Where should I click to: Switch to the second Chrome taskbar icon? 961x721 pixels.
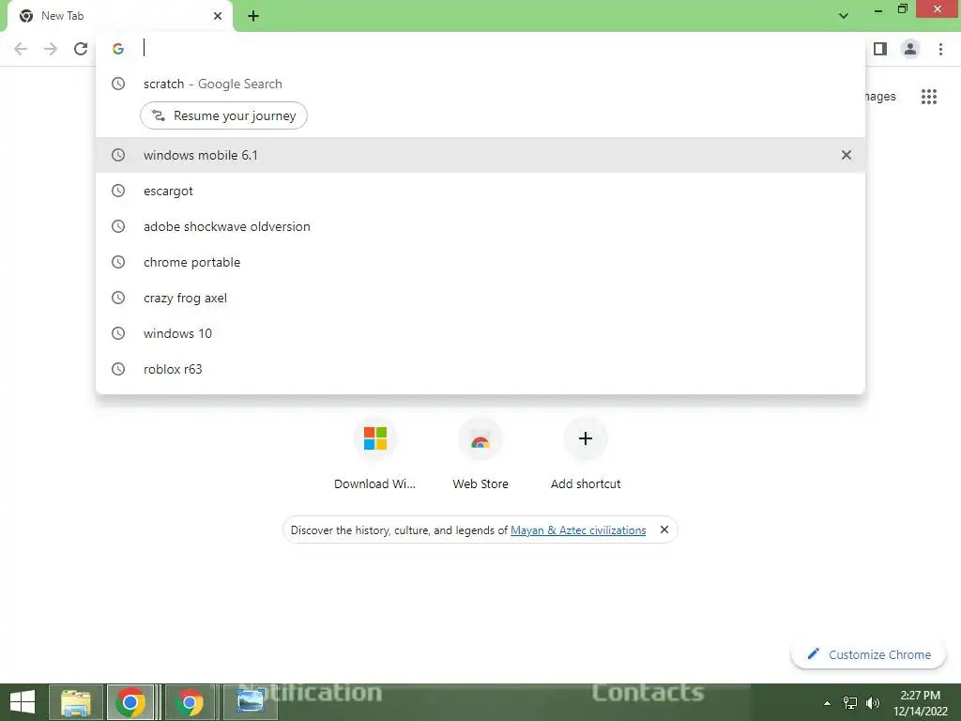190,702
